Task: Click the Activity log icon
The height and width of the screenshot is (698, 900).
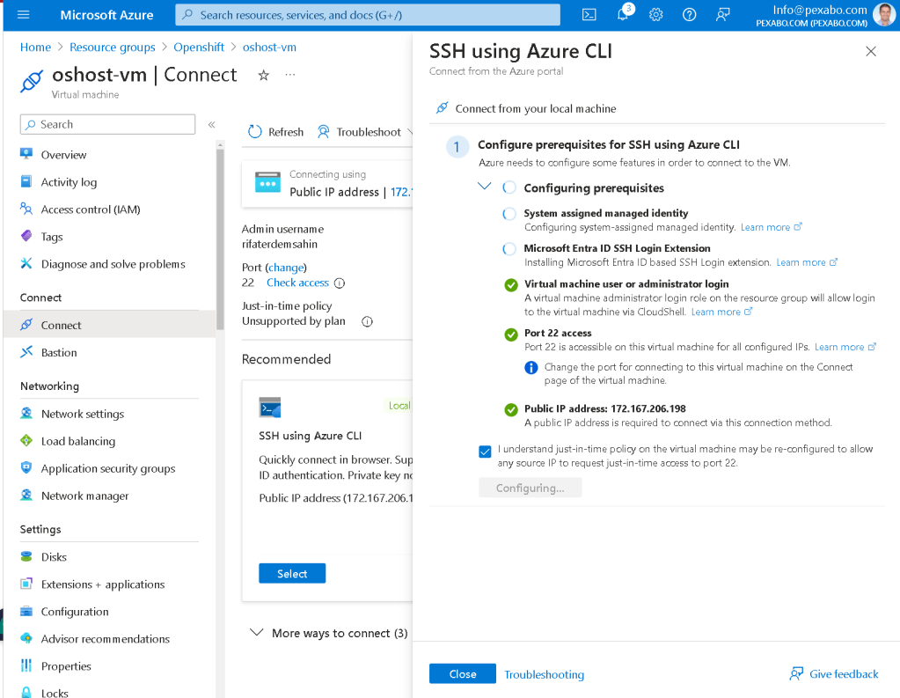Action: pyautogui.click(x=26, y=181)
